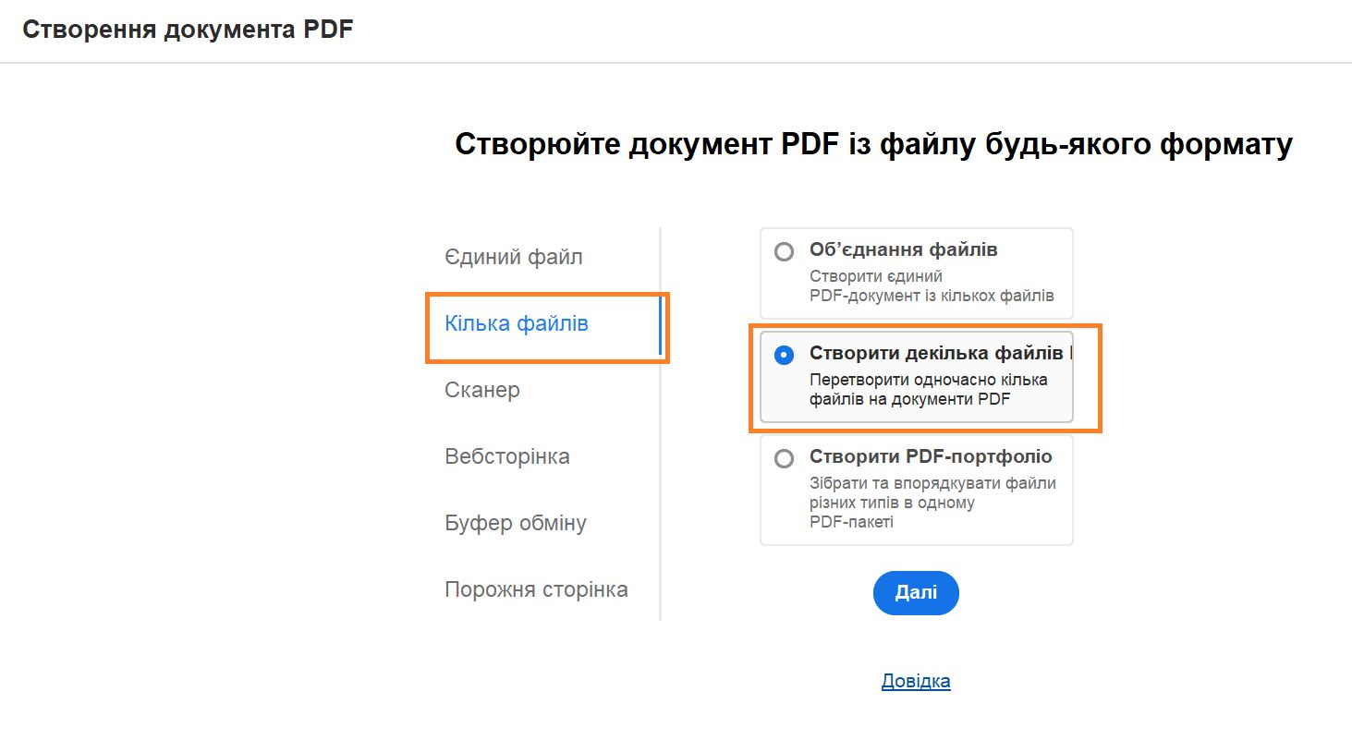Open the «Сканер» source option
1352x740 pixels.
(482, 391)
